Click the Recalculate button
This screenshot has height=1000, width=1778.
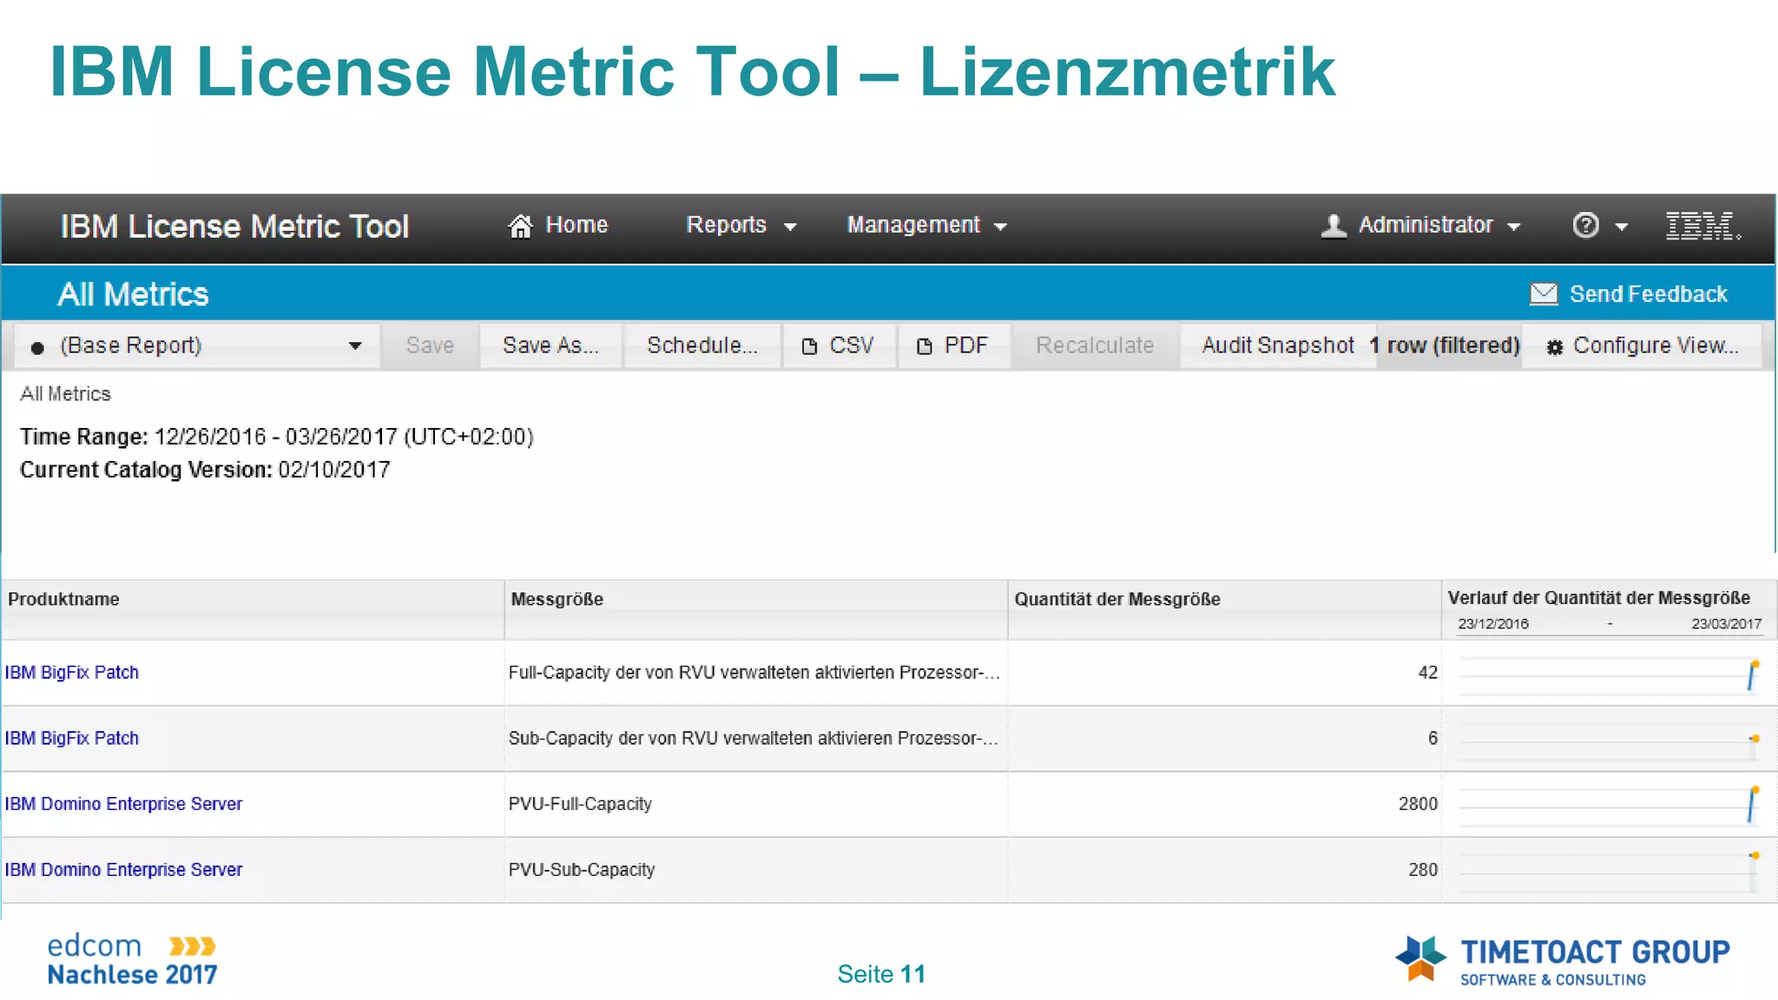coord(1095,345)
